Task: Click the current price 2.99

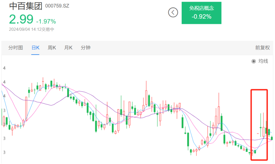Action: tap(21, 19)
